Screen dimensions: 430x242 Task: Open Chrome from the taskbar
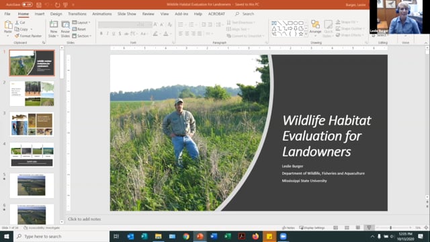pyautogui.click(x=186, y=236)
